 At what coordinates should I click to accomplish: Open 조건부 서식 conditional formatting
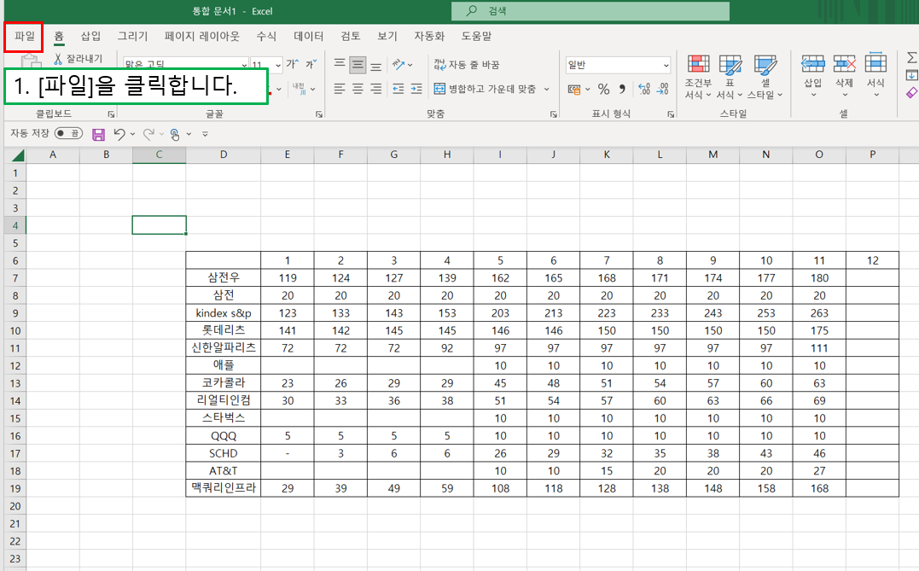tap(698, 77)
